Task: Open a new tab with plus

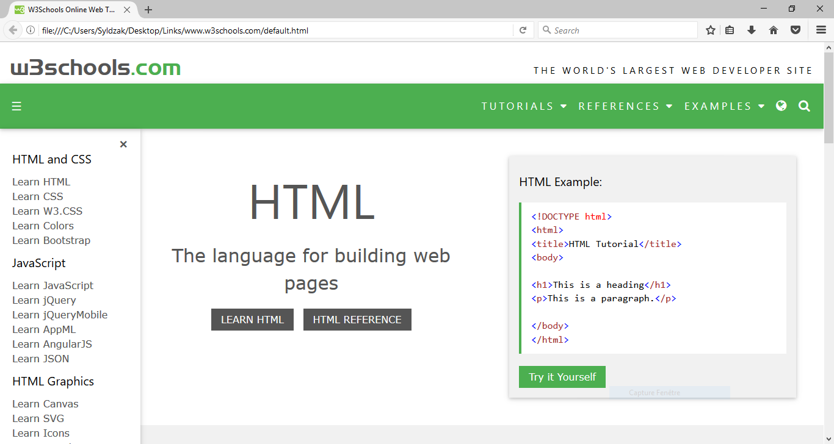Action: (x=148, y=10)
